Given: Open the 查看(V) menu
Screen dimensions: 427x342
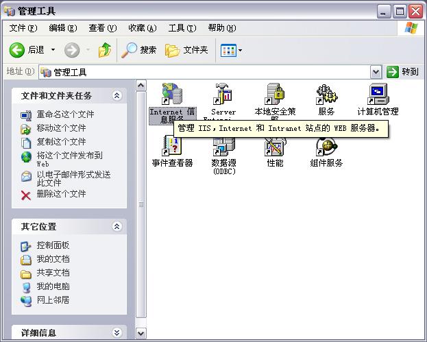Looking at the screenshot, I should click(x=101, y=28).
